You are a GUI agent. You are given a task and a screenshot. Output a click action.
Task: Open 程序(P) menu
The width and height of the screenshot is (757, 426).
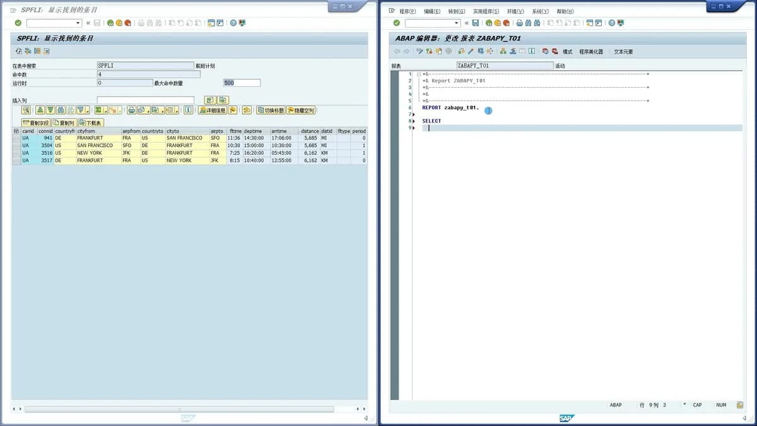point(408,11)
